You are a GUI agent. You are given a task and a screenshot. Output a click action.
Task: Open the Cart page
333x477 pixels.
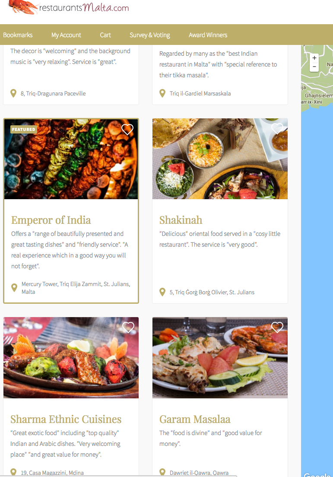pos(105,35)
